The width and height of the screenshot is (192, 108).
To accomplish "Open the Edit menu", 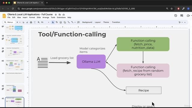I will coord(13,17).
